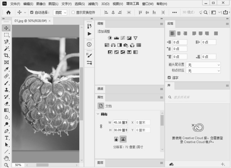231x168 pixels.
Task: Open the 标点挤压 dropdown
Action: [203, 71]
